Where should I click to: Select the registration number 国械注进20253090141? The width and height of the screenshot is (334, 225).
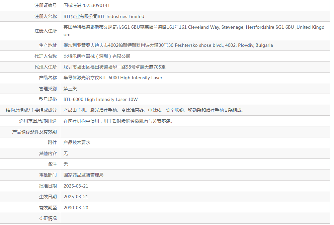click(87, 5)
